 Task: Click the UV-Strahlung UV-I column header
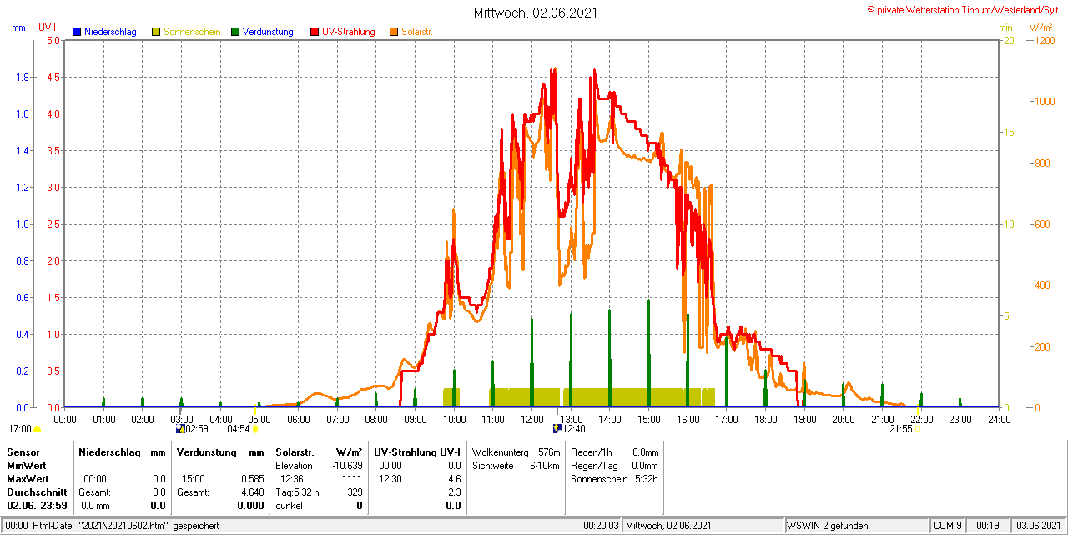coord(417,452)
